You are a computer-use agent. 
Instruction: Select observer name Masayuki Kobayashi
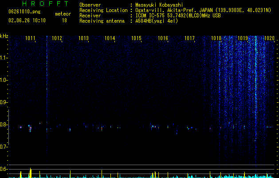coord(159,5)
